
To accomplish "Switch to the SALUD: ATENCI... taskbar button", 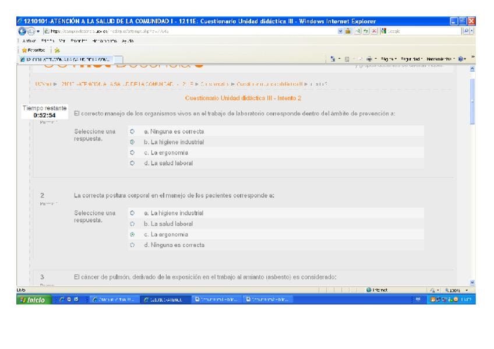I will click(165, 299).
